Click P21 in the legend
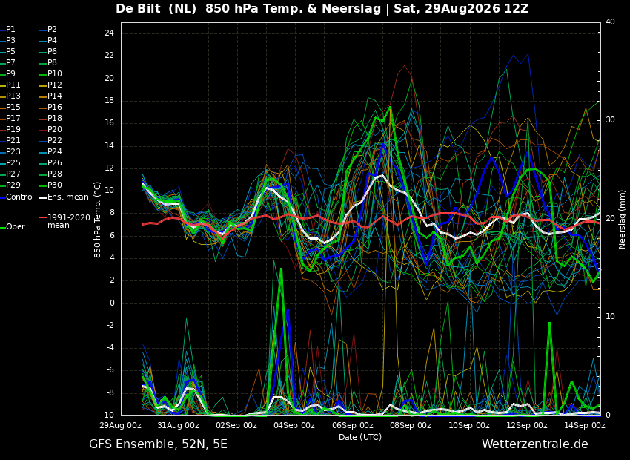The image size is (630, 460). coord(10,141)
